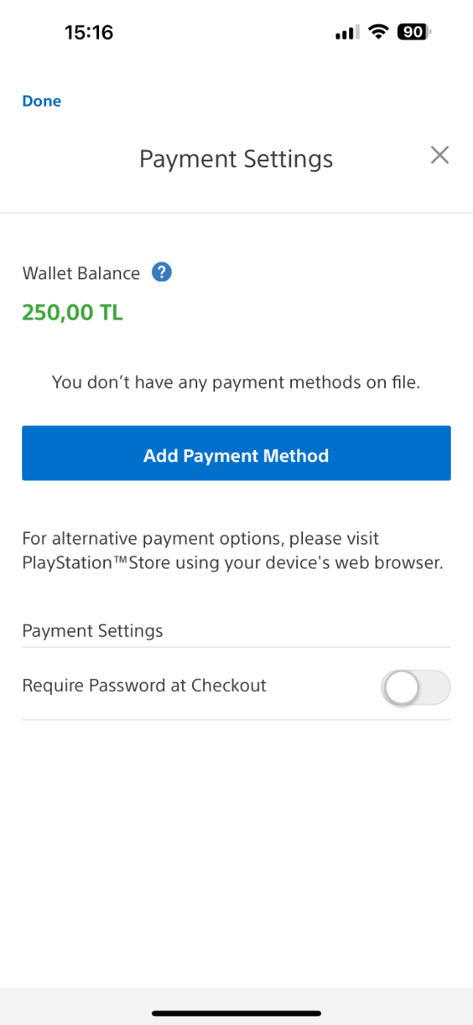Tap the Payment Settings section header
The width and height of the screenshot is (473, 1025).
tap(92, 631)
